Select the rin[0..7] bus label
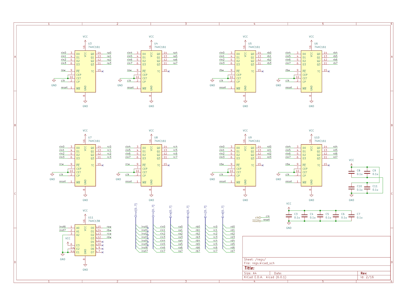 point(153,211)
